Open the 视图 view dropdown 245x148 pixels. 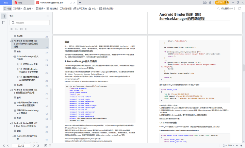(17, 9)
